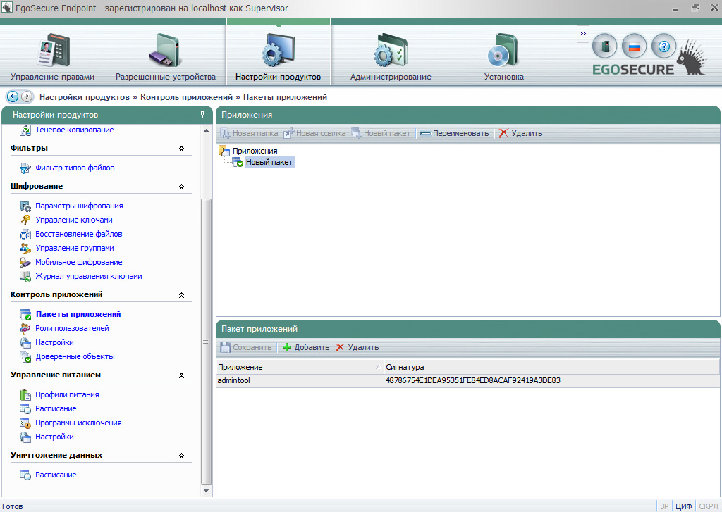
Task: Click Добавить to add an application
Action: [x=306, y=347]
